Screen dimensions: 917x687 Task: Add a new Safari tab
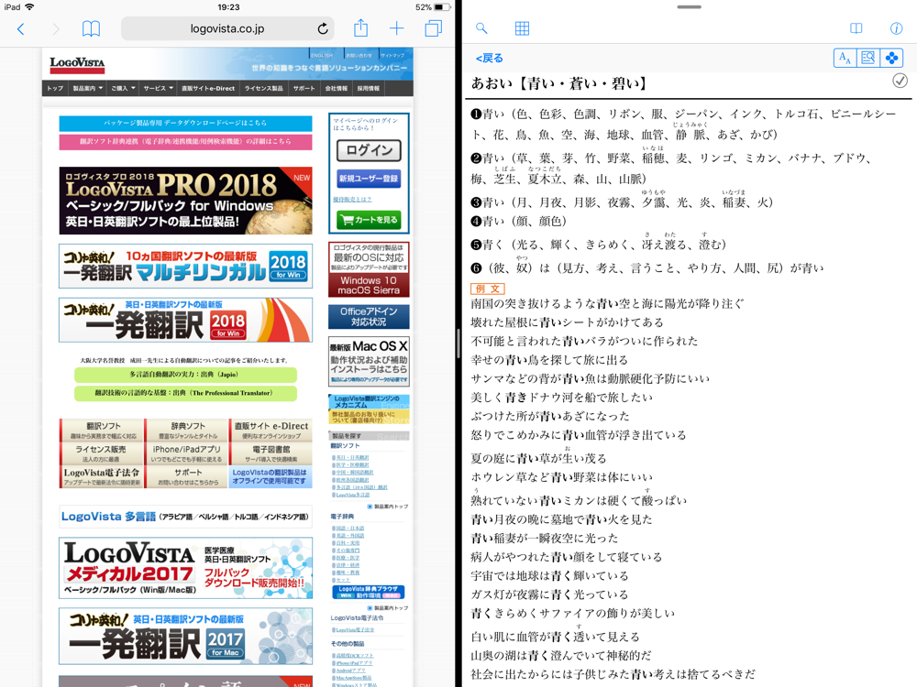point(396,28)
